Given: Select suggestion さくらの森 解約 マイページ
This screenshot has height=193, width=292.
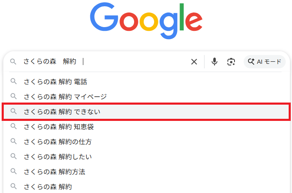Looking at the screenshot, I should pyautogui.click(x=65, y=97).
